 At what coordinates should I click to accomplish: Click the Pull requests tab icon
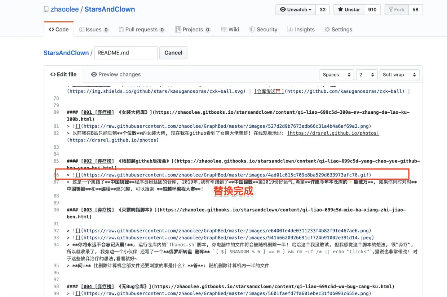pos(121,30)
